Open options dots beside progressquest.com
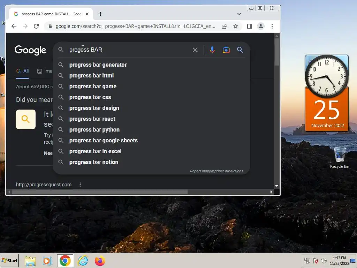Screen dimensions: 357x268 [x=80, y=185]
